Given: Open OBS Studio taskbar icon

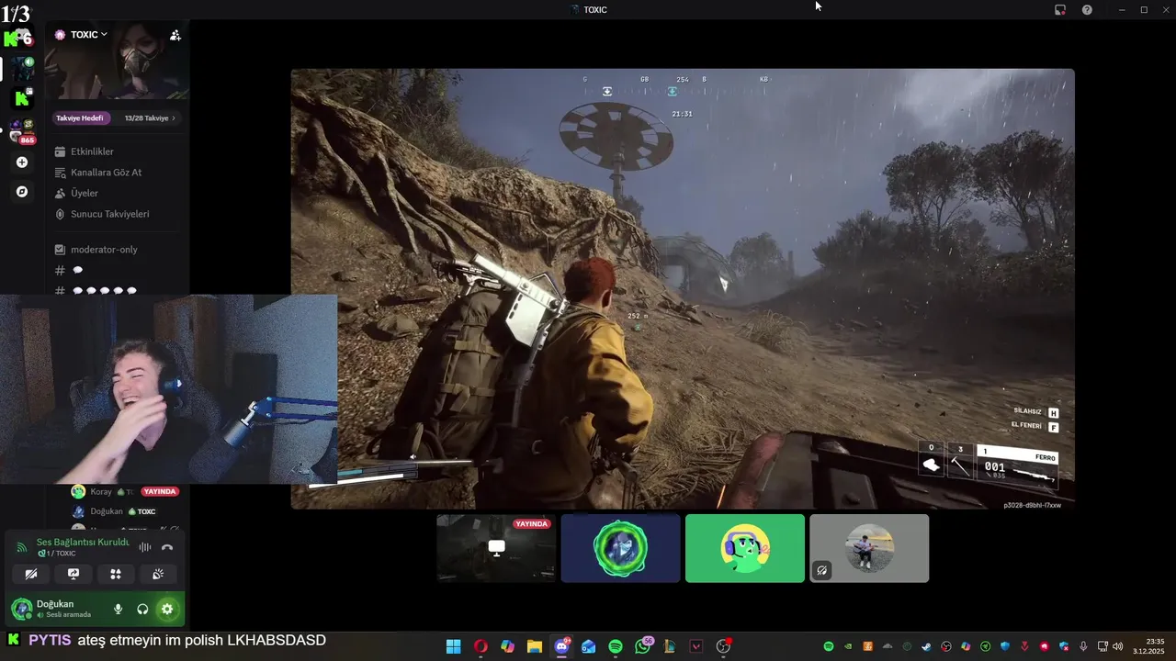Looking at the screenshot, I should 723,646.
